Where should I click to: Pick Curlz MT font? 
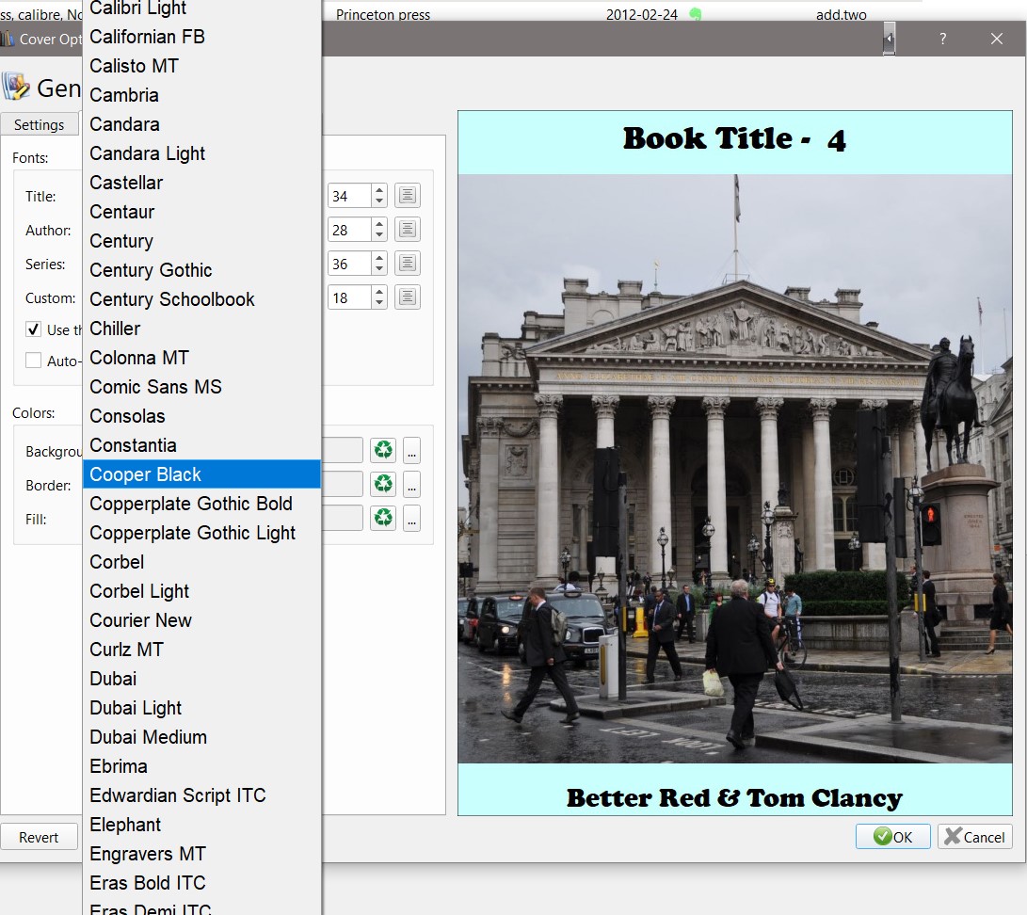click(x=201, y=650)
